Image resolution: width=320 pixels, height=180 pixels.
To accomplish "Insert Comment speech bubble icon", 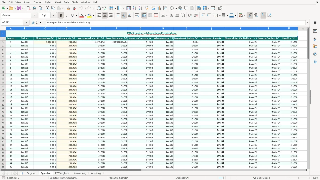I will [x=186, y=8].
